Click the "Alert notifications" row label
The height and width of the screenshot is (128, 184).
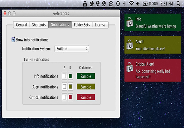pos(45,87)
